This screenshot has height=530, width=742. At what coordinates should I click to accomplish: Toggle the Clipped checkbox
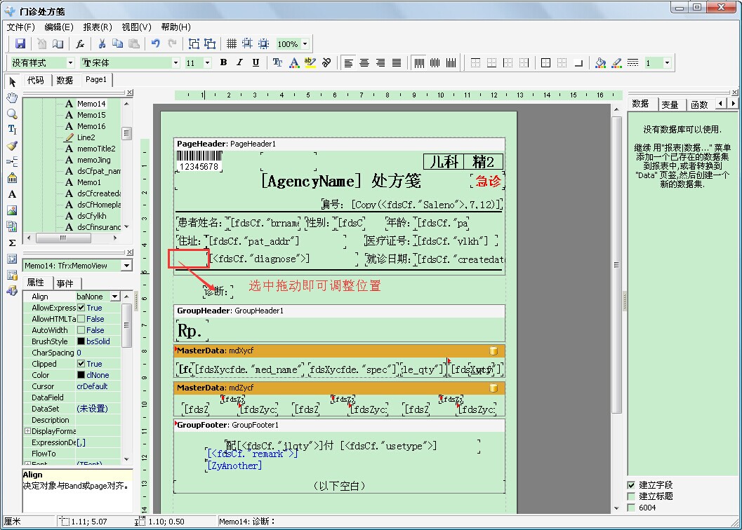pyautogui.click(x=81, y=364)
